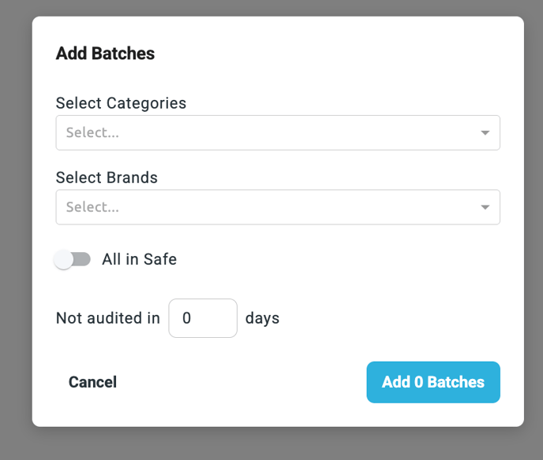Toggle the All in Safe switch

pos(73,259)
